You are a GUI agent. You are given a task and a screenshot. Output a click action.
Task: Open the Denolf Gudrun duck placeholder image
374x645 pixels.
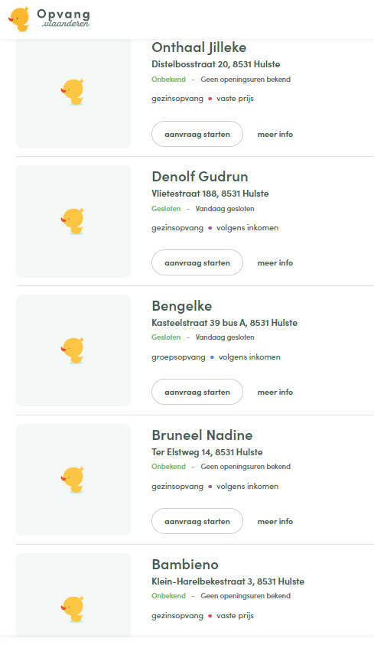[x=73, y=221]
